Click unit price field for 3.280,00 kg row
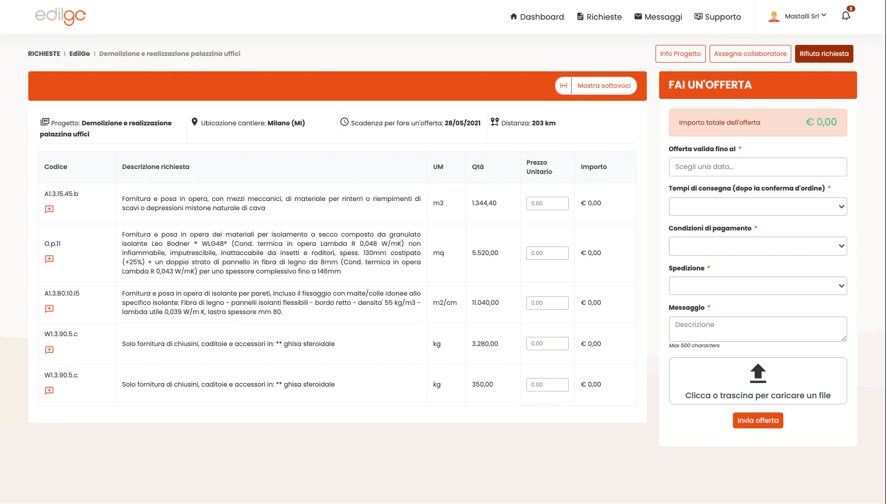886x504 pixels. (x=547, y=344)
